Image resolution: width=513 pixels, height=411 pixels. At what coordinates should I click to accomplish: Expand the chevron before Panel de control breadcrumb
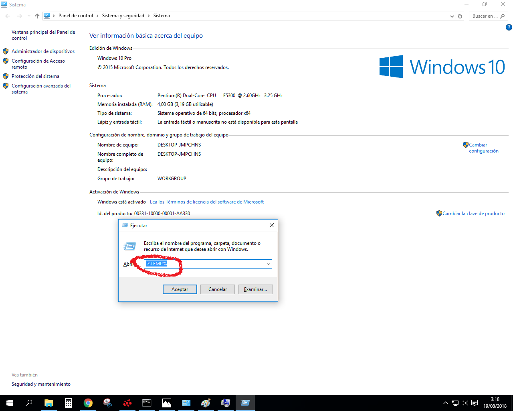(x=54, y=16)
